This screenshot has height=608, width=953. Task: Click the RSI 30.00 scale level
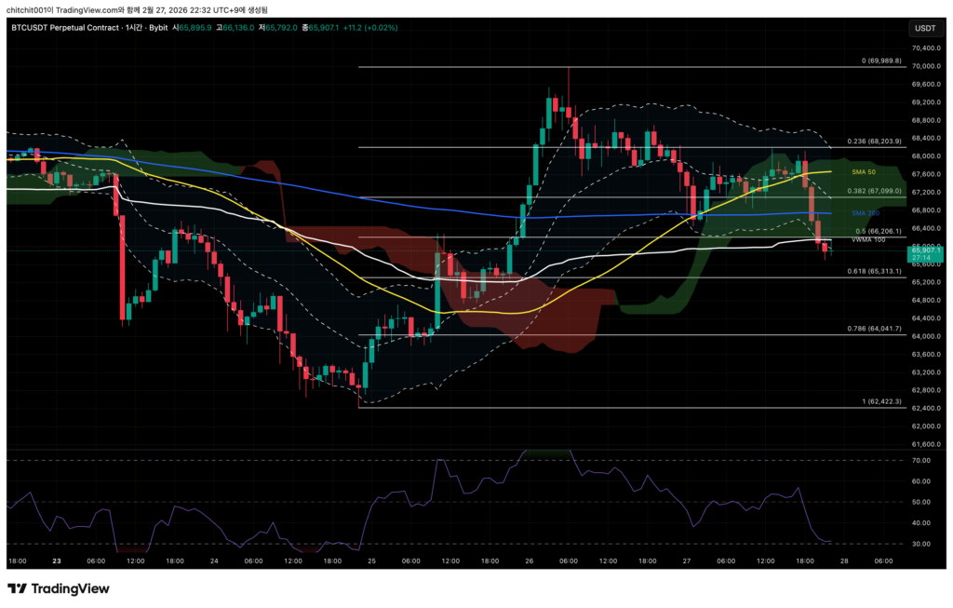(922, 544)
